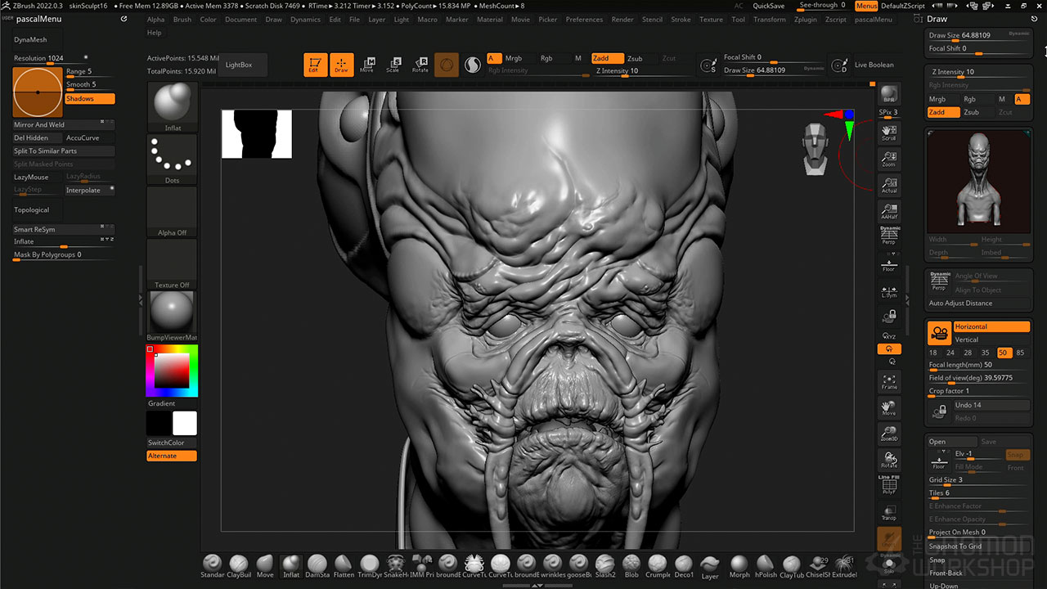Open the Dots stroke picker
Screen dimensions: 1047x589
(x=172, y=159)
